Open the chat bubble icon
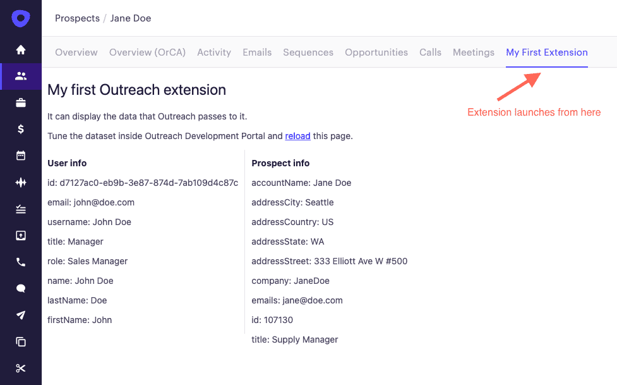 pos(21,288)
